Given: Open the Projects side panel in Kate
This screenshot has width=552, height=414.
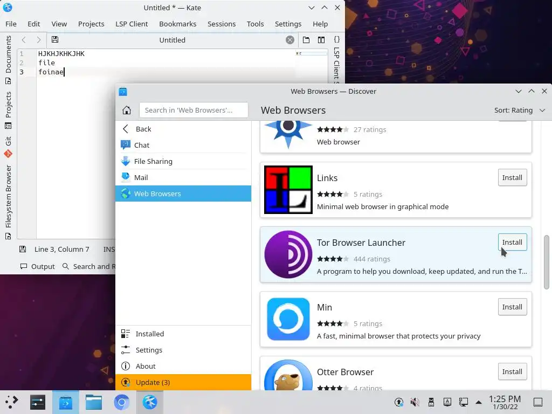Looking at the screenshot, I should (x=8, y=110).
